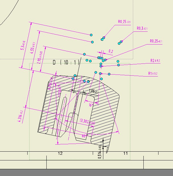The image size is (173, 176).
Task: Select the 4,55±0,1 dimension text
Action: point(33,48)
